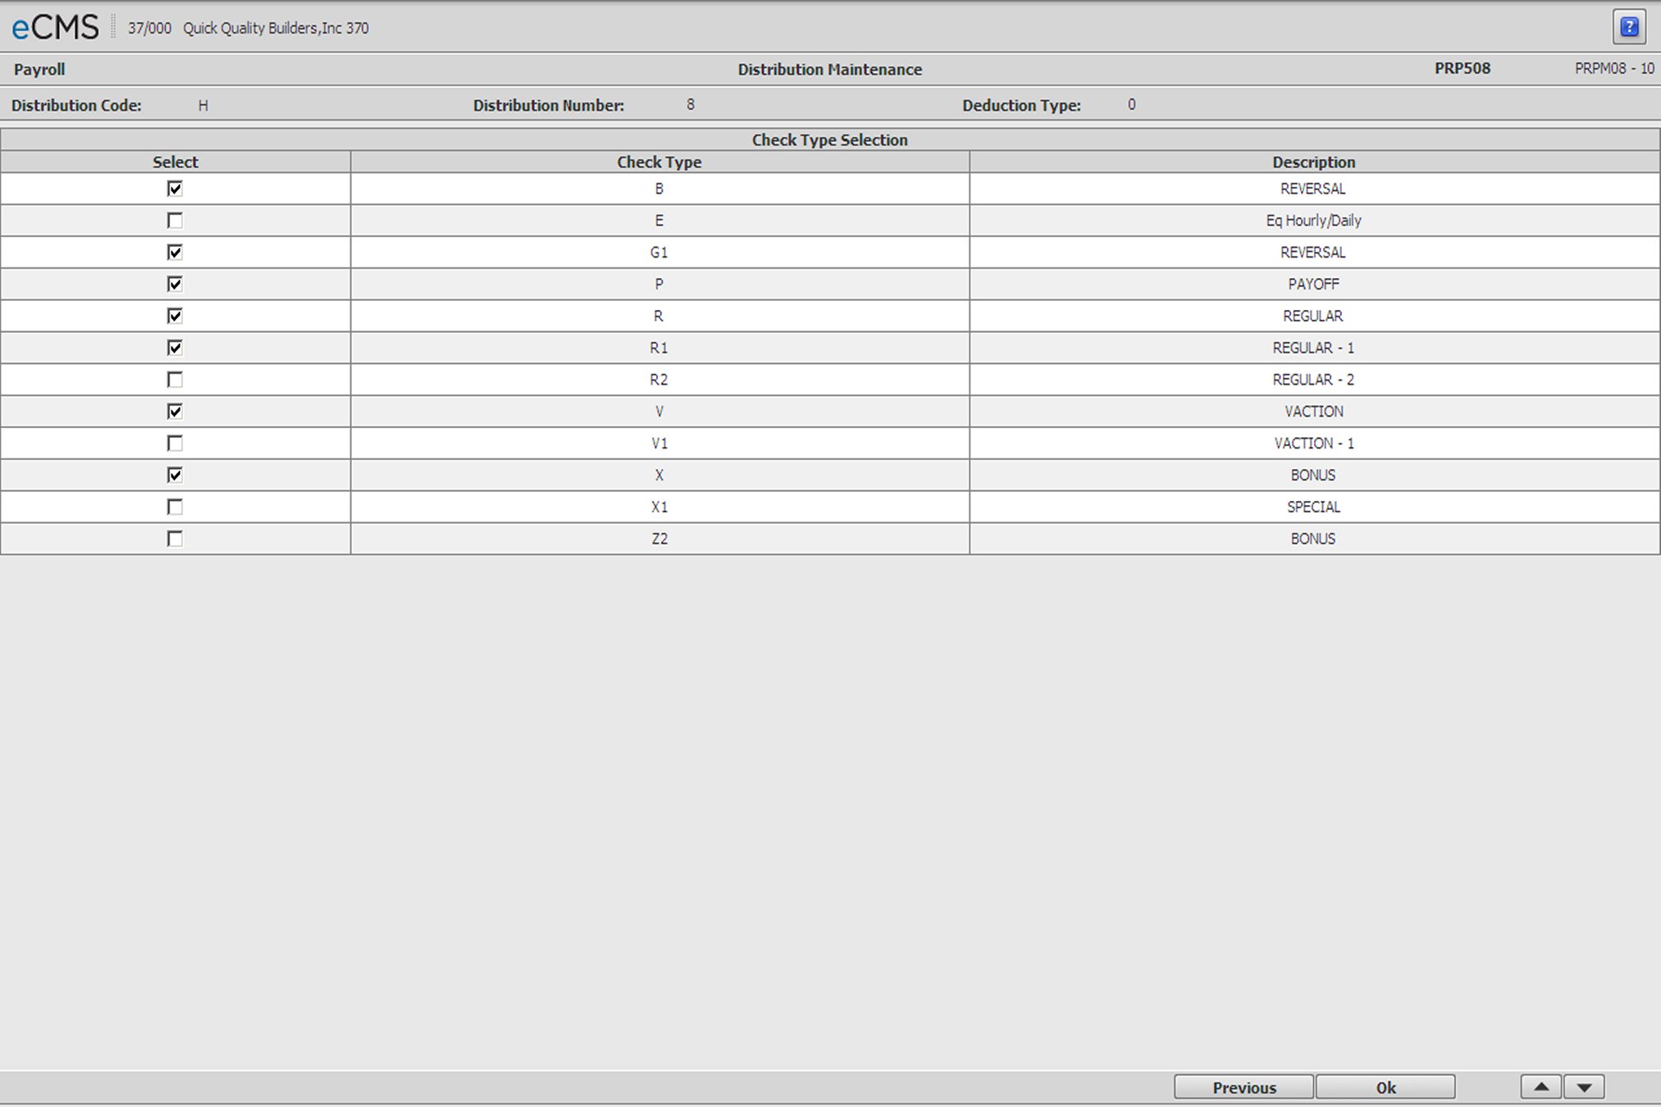Open the blue help question mark icon
The width and height of the screenshot is (1661, 1107).
(x=1629, y=27)
